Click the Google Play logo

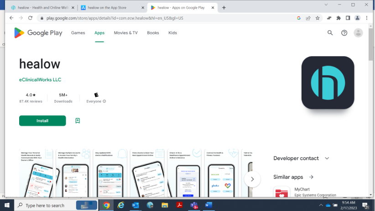point(38,33)
